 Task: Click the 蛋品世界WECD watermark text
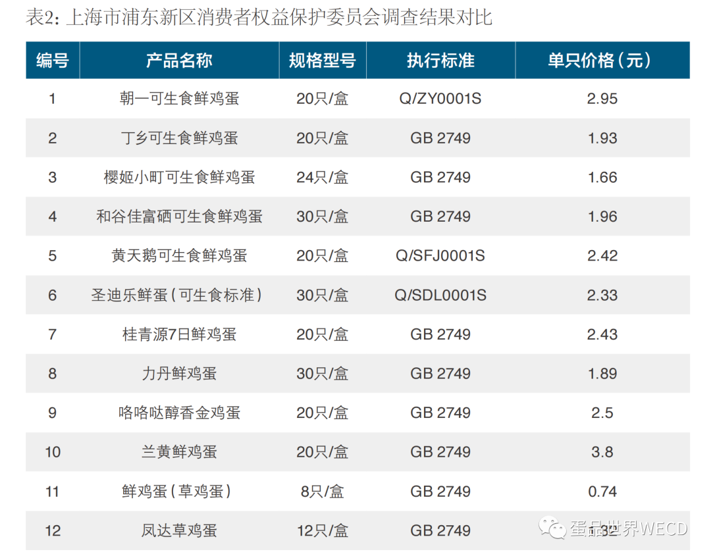(628, 528)
